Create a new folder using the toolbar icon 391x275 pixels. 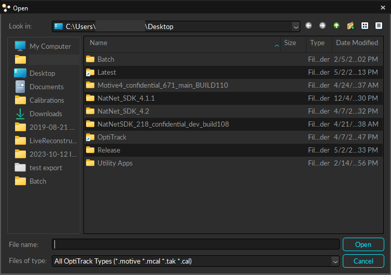pos(351,26)
